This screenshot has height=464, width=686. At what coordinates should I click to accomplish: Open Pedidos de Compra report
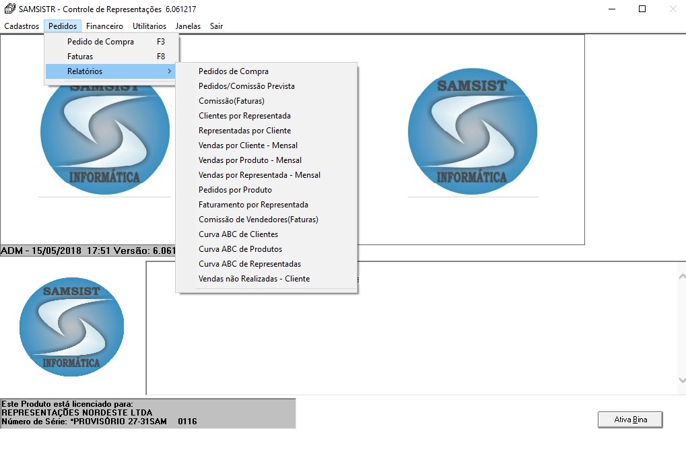pyautogui.click(x=267, y=71)
